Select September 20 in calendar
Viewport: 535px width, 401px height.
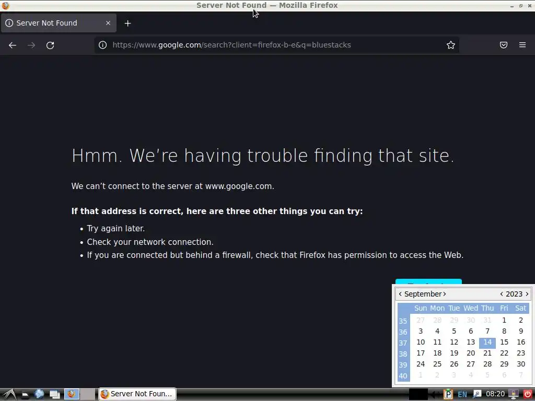(x=471, y=353)
